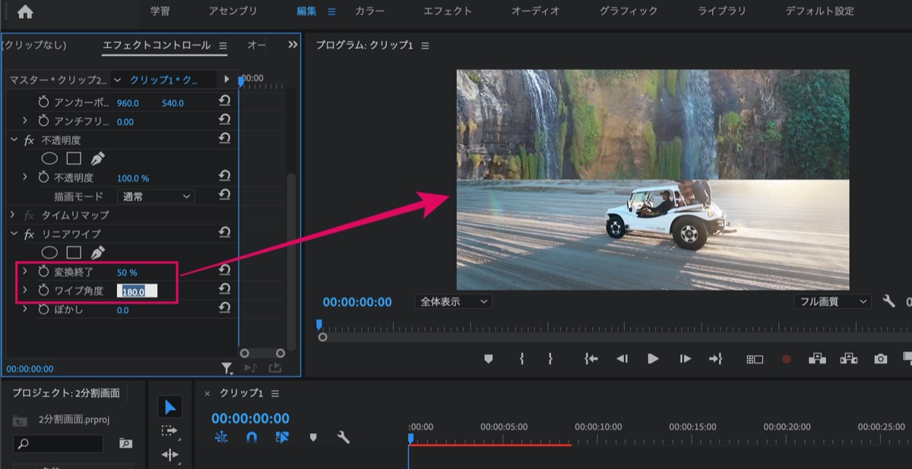Open the 全体表示 zoom level dropdown
912x469 pixels.
(454, 301)
